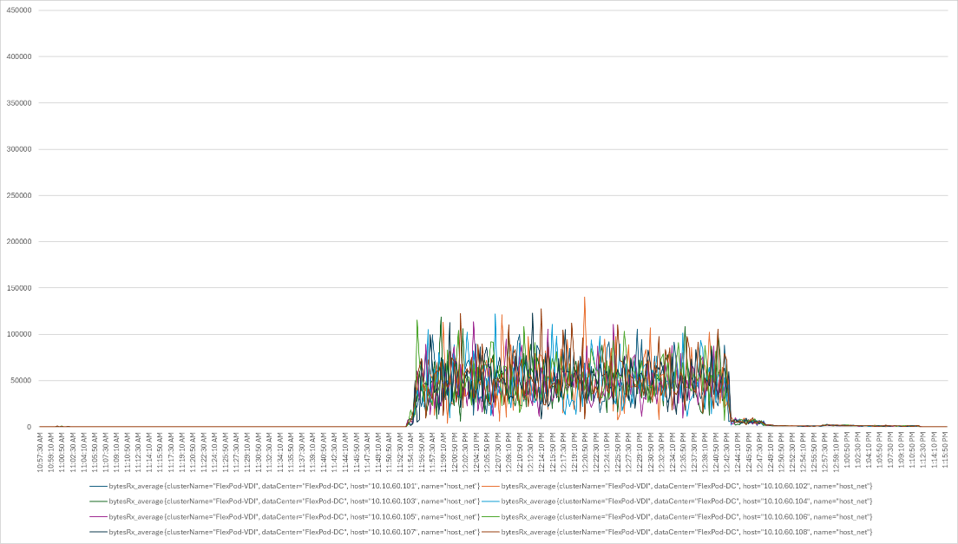The width and height of the screenshot is (958, 544).
Task: Click the 1:00:50 PM time axis label
Action: pyautogui.click(x=848, y=452)
